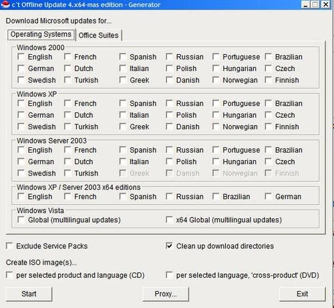Select the Operating Systems tab

tap(41, 34)
